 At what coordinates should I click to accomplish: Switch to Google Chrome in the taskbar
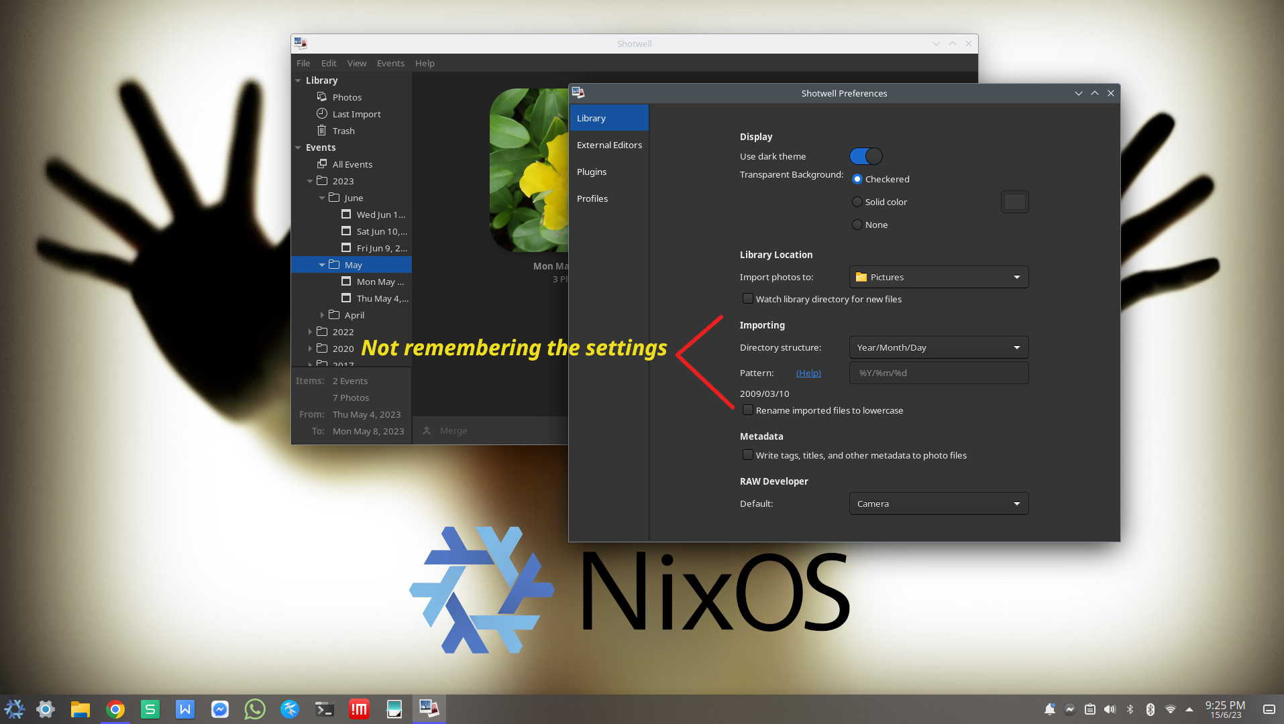[x=115, y=709]
